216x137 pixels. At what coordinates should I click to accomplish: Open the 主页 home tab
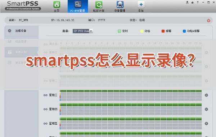tap(57, 7)
